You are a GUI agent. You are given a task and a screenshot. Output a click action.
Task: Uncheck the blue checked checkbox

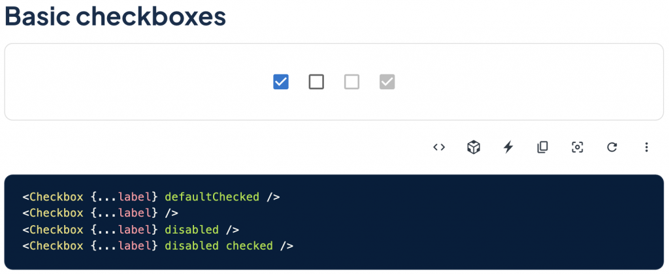pos(281,82)
